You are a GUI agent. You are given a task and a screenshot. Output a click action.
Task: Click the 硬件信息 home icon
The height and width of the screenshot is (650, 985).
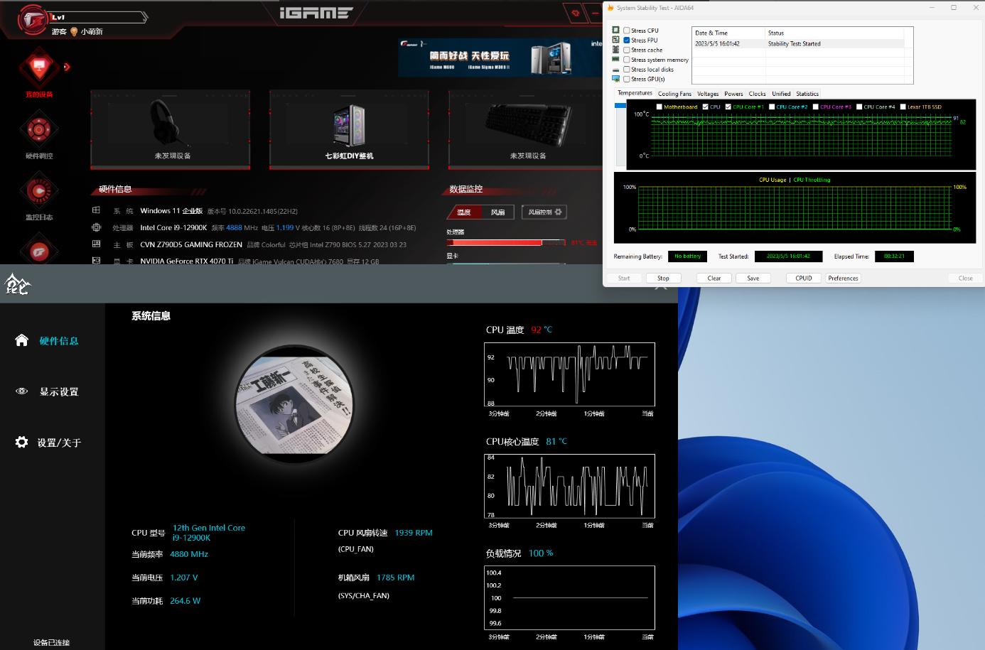point(22,340)
